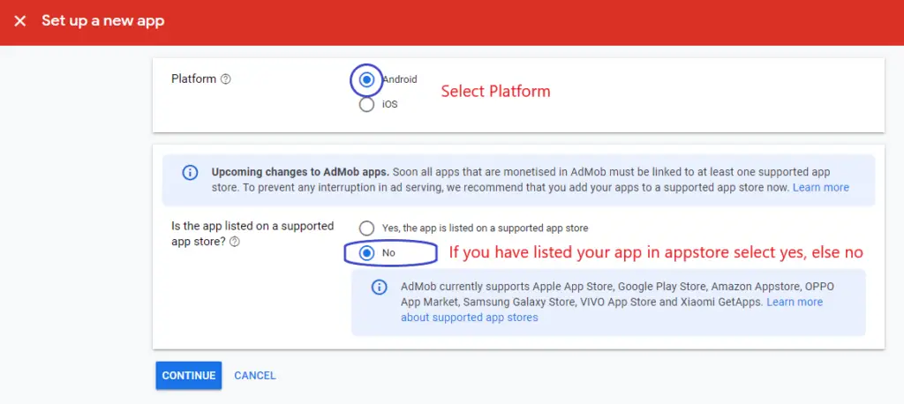The width and height of the screenshot is (904, 404).
Task: Open Learn more link in Upcoming changes banner
Action: click(821, 187)
